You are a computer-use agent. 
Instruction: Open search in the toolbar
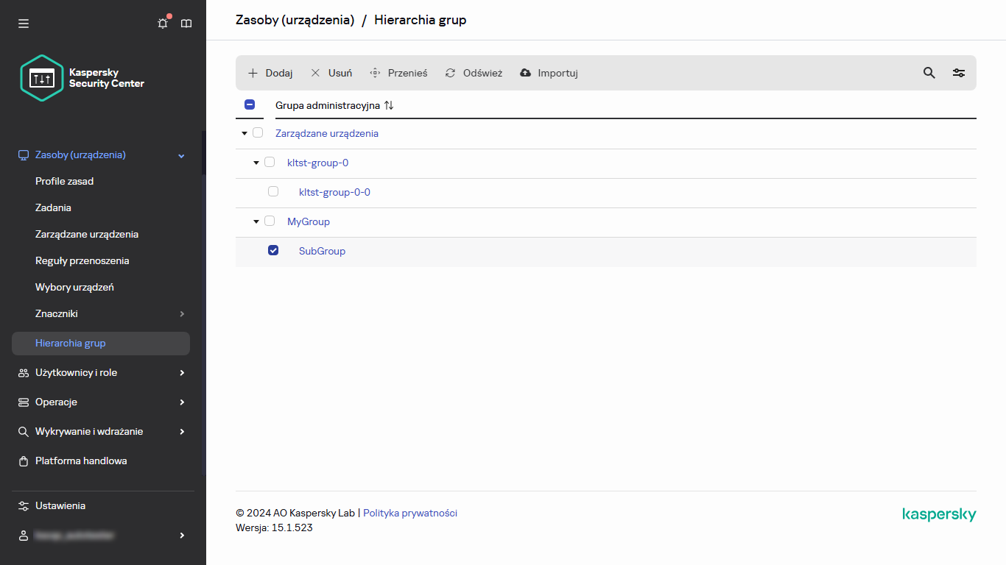[x=929, y=72]
